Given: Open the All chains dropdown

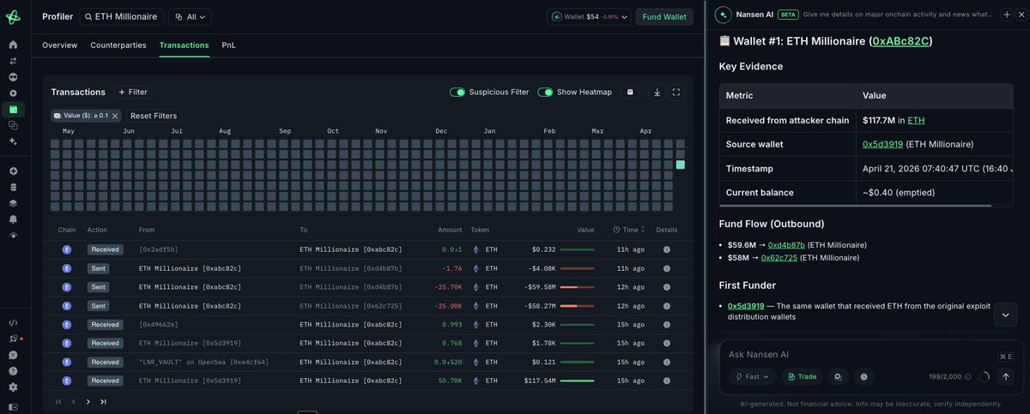Looking at the screenshot, I should [190, 16].
